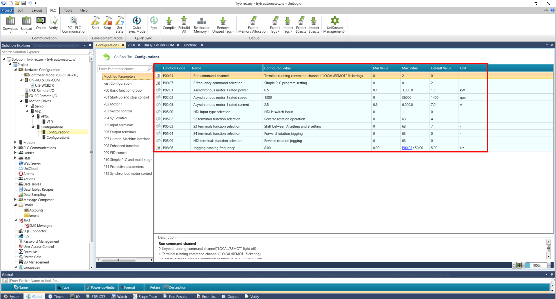
Task: Click the Enter Explicit Name field
Action: (278, 281)
